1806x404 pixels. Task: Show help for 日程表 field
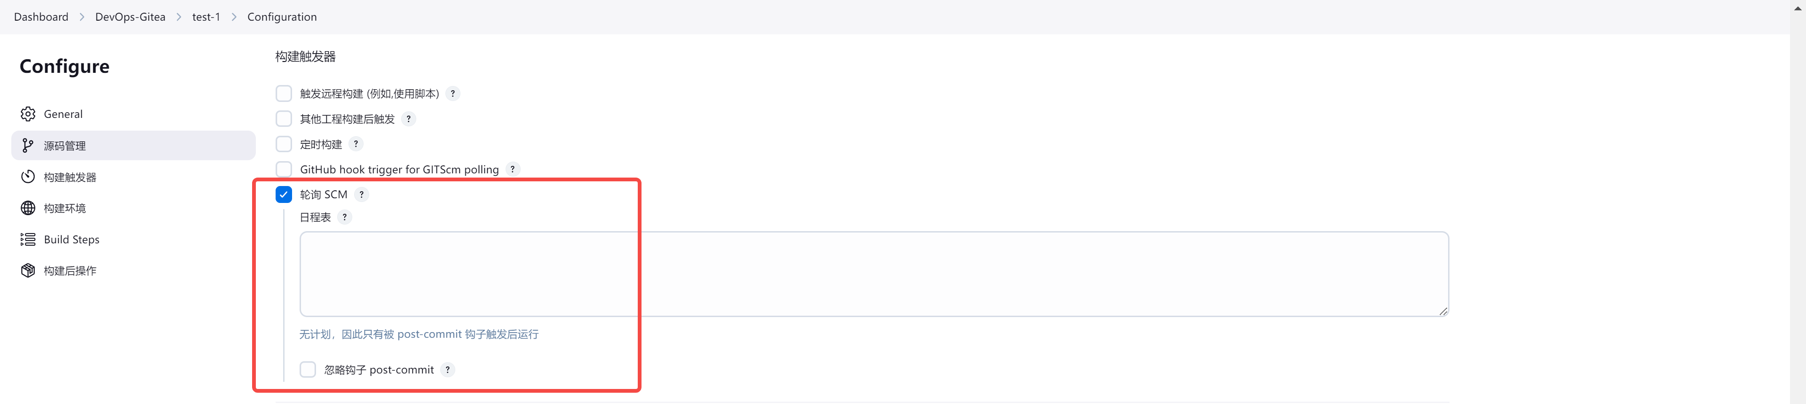[344, 217]
